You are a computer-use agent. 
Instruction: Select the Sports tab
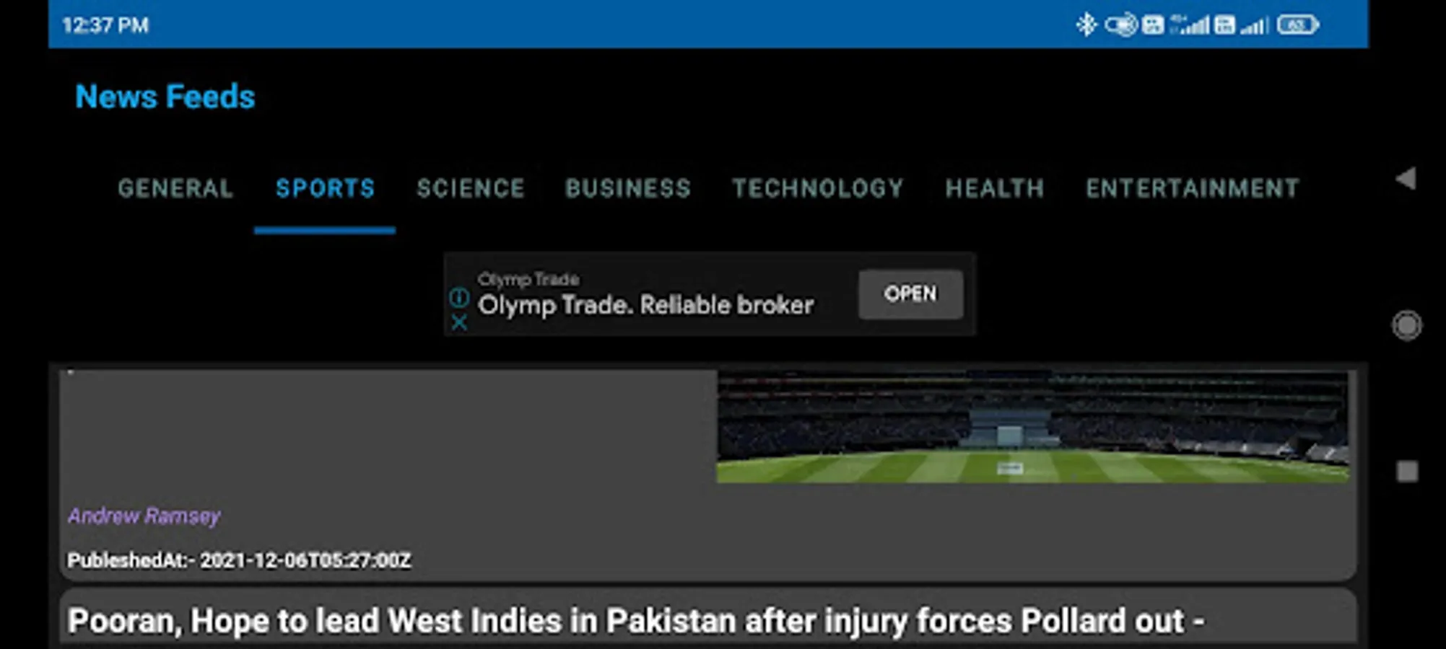[x=325, y=189]
